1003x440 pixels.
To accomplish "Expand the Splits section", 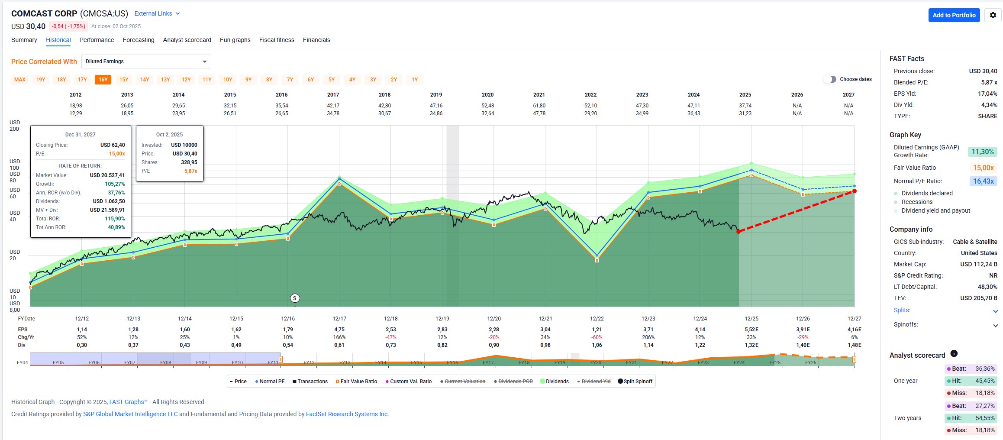I will [995, 311].
